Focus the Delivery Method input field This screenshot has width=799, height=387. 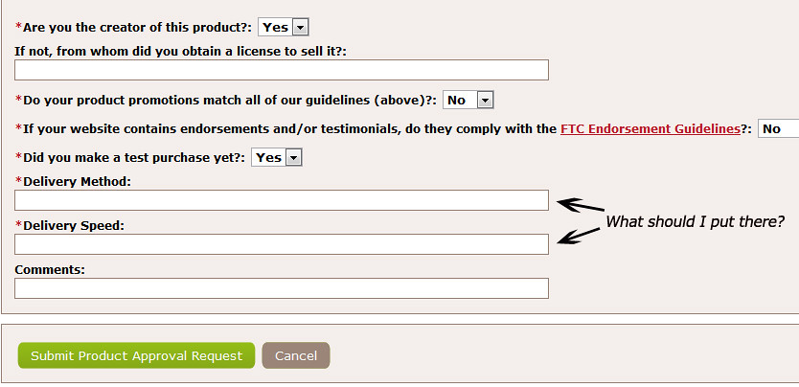click(282, 200)
